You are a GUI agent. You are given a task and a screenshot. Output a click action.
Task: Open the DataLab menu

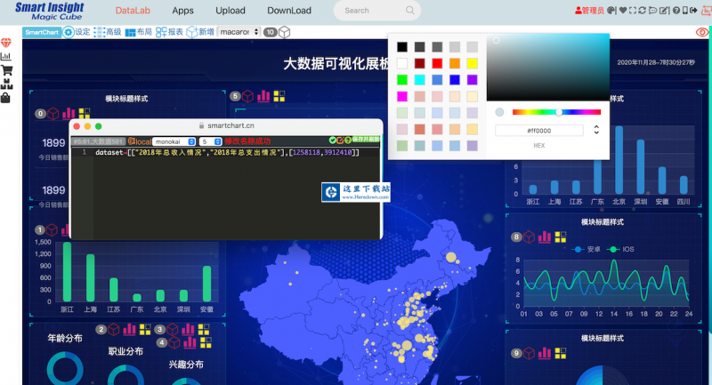coord(133,11)
